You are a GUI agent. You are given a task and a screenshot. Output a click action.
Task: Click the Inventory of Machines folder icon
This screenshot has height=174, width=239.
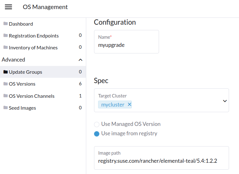click(5, 47)
